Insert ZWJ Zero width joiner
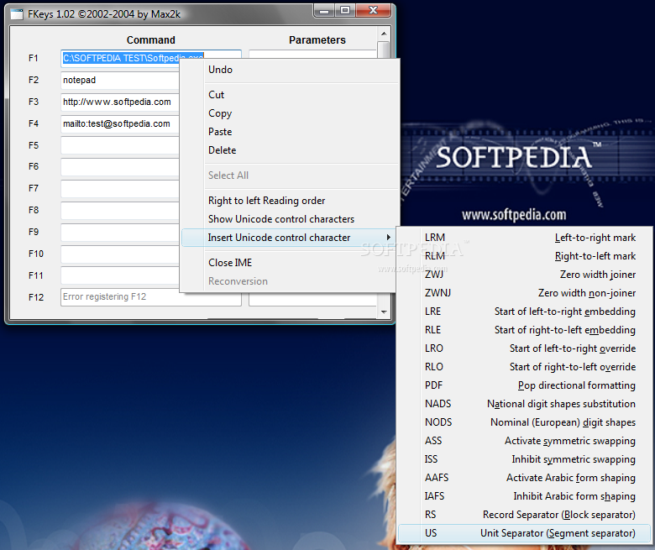The width and height of the screenshot is (655, 550). click(525, 275)
